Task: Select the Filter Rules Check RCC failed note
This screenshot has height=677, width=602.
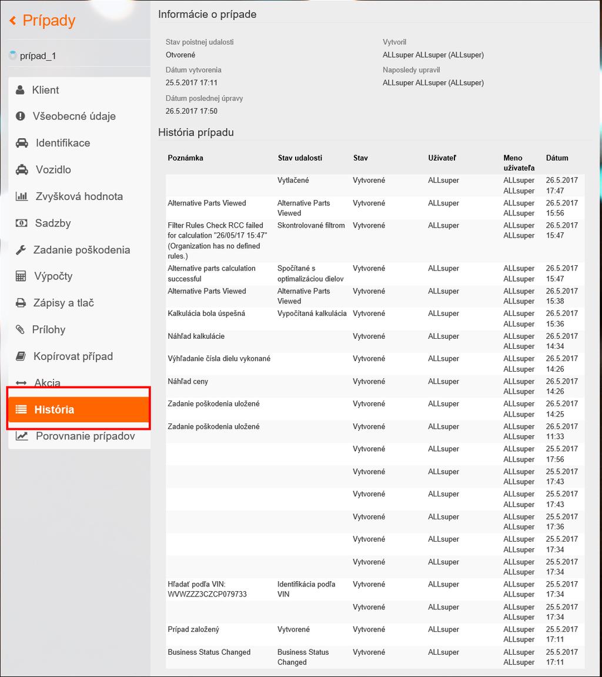Action: pyautogui.click(x=218, y=241)
